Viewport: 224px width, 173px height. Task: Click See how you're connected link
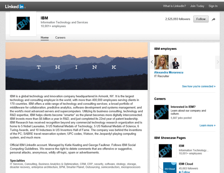click(x=198, y=86)
